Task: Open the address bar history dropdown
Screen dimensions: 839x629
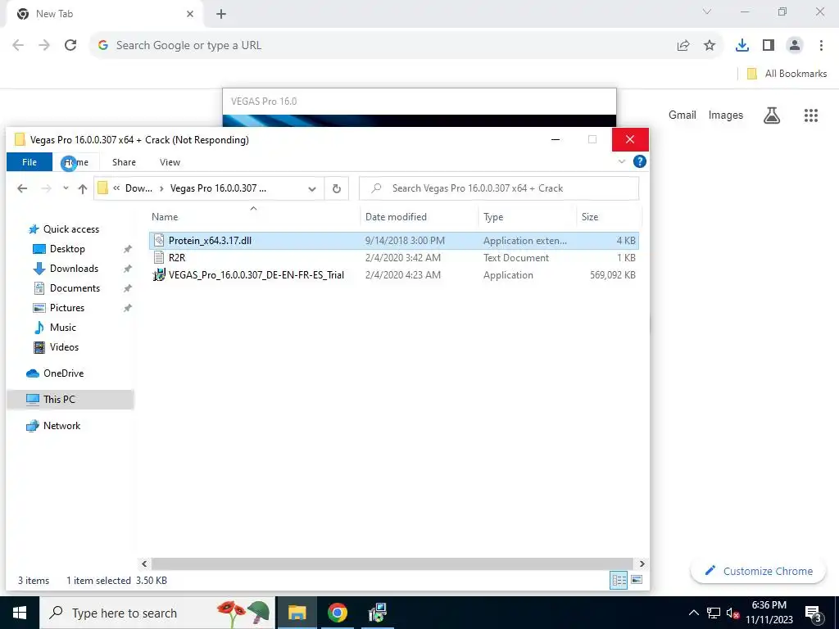Action: coord(312,188)
